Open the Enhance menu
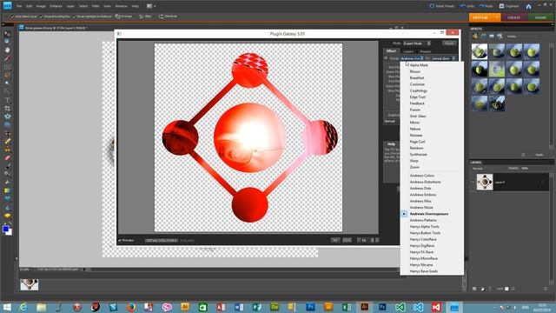 tap(56, 6)
